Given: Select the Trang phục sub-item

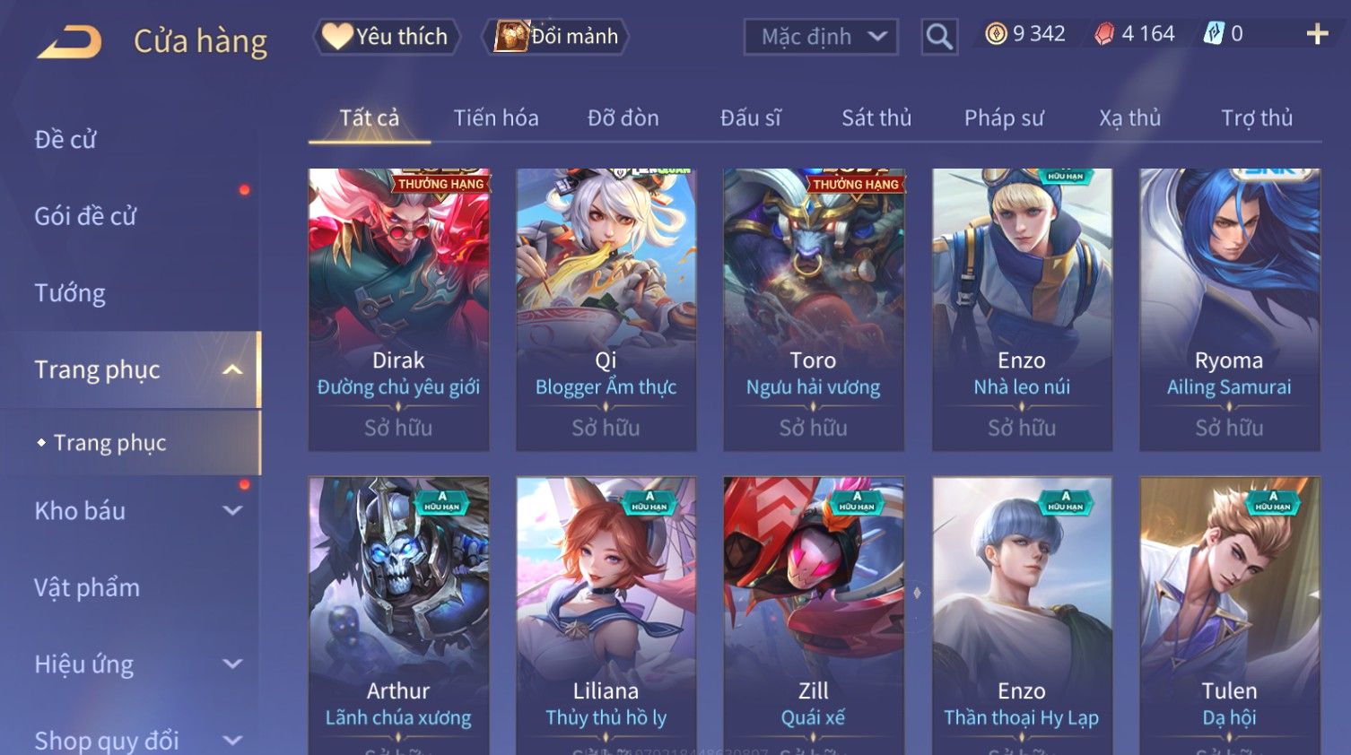Looking at the screenshot, I should [x=109, y=443].
